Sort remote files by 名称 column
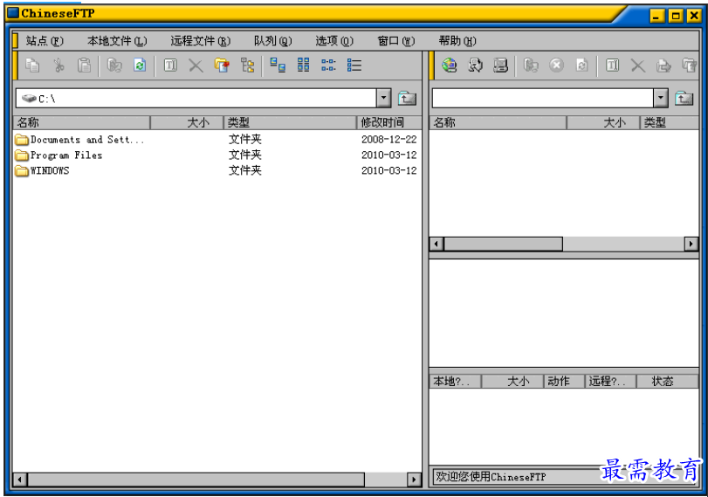 pos(498,122)
